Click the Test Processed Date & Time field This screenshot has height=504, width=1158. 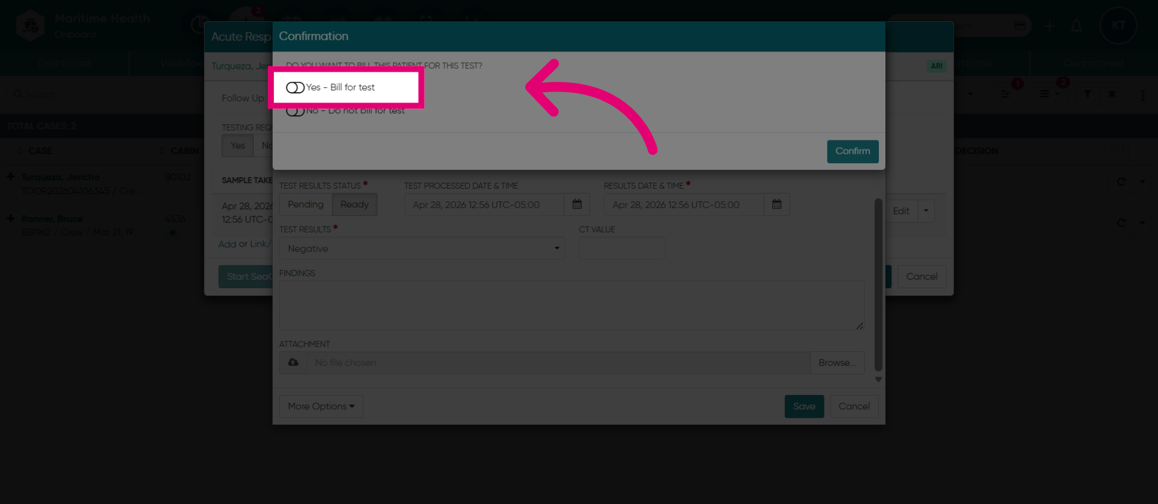pyautogui.click(x=484, y=204)
